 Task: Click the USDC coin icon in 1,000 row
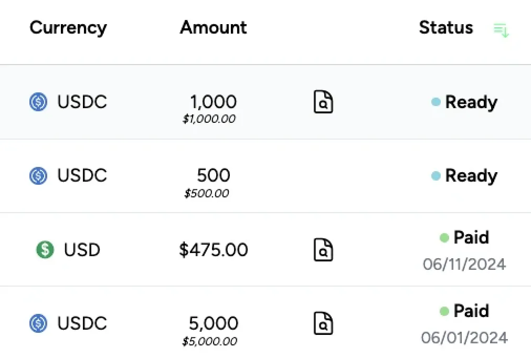[x=38, y=102]
